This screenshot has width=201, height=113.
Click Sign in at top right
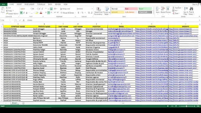point(195,4)
